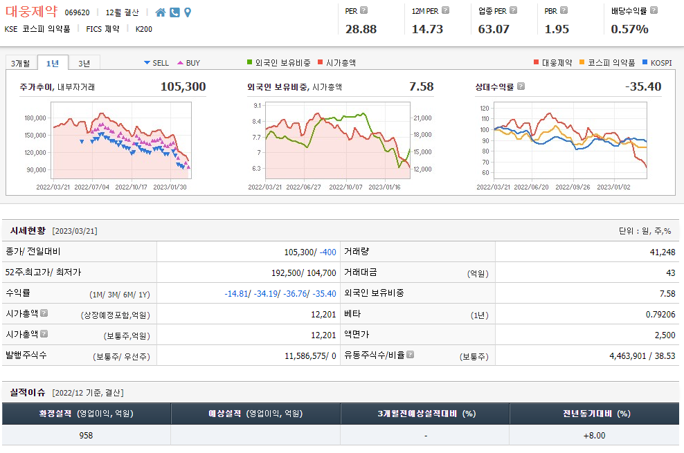Click red 시가총액 legend swatch
Image resolution: width=684 pixels, height=453 pixels.
[x=320, y=62]
